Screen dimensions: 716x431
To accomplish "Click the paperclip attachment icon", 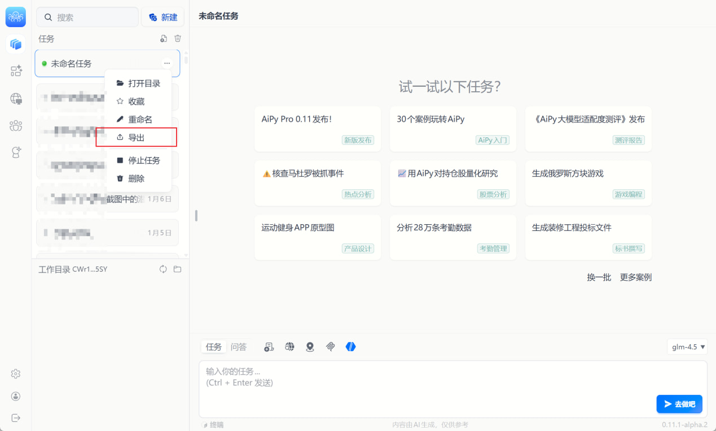I will (x=330, y=347).
